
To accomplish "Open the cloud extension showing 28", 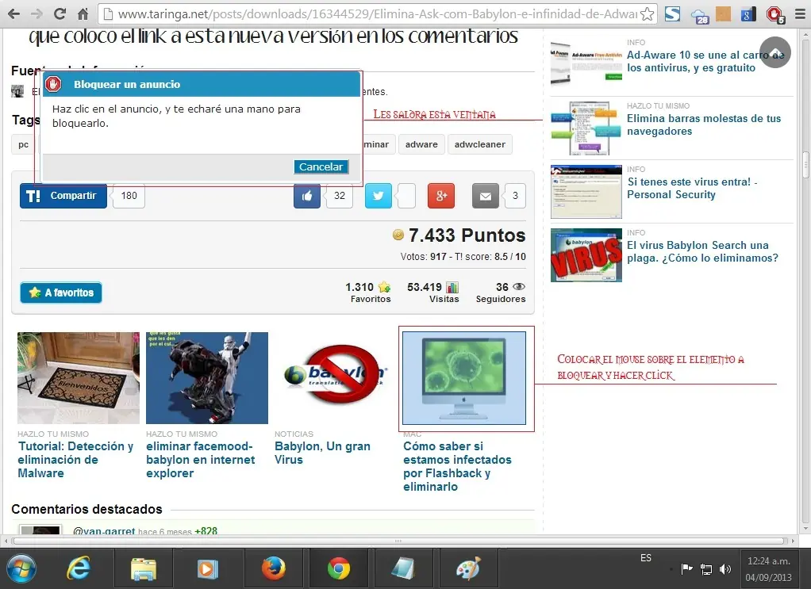I will pos(699,16).
